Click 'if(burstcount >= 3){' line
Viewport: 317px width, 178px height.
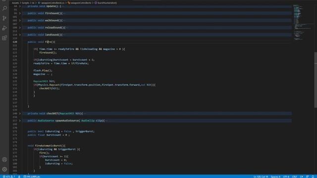point(54,156)
